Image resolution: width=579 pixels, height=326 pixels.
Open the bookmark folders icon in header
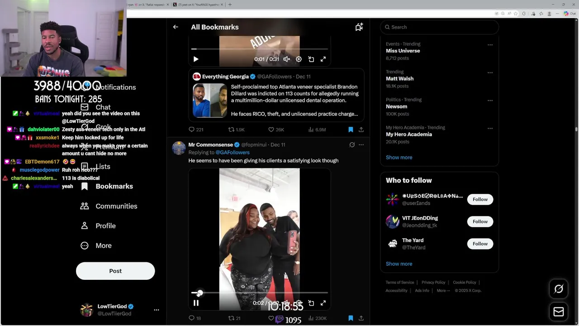(359, 27)
